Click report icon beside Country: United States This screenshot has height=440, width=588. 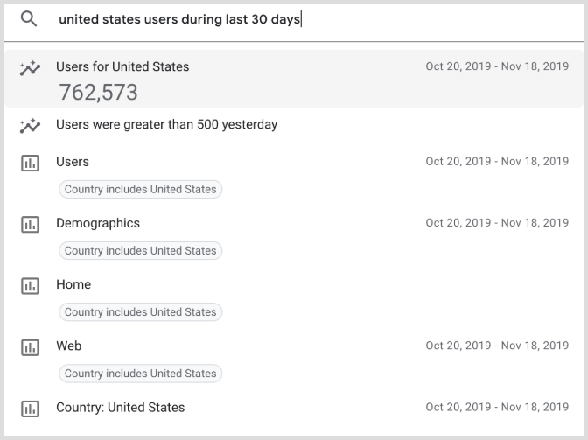click(x=30, y=409)
